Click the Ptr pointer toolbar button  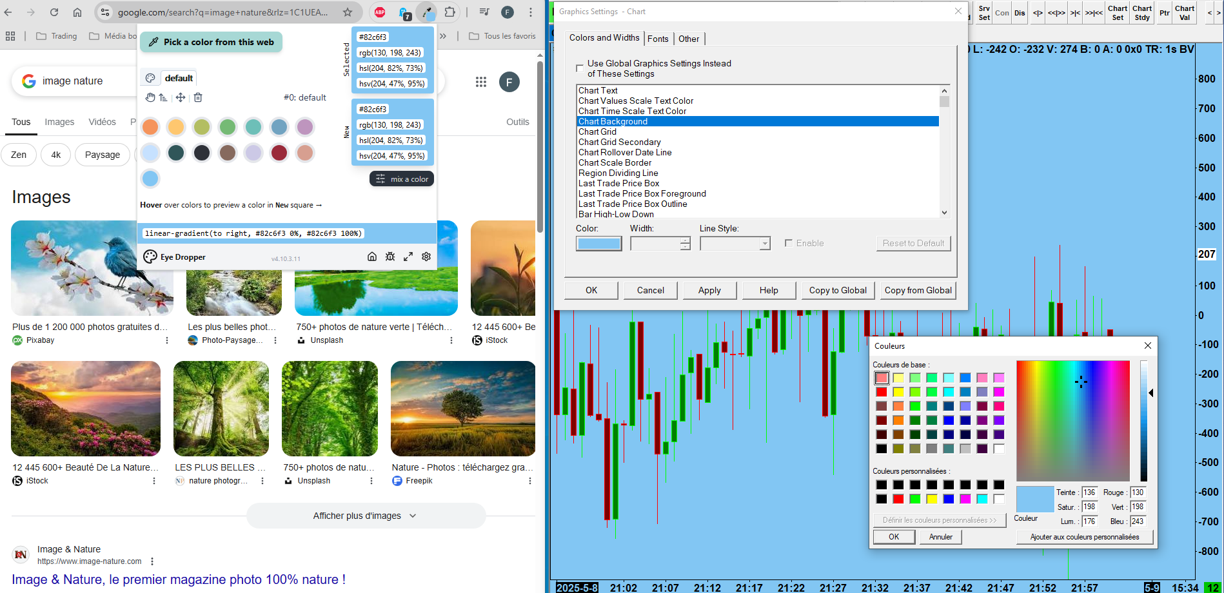(x=1164, y=13)
